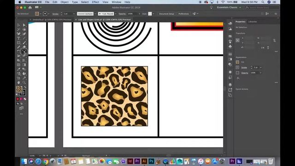Select the Pen tool
This screenshot has height=166, width=295.
click(18, 34)
